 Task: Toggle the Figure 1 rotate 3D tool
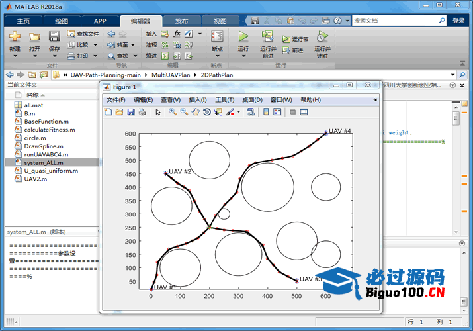coord(207,112)
